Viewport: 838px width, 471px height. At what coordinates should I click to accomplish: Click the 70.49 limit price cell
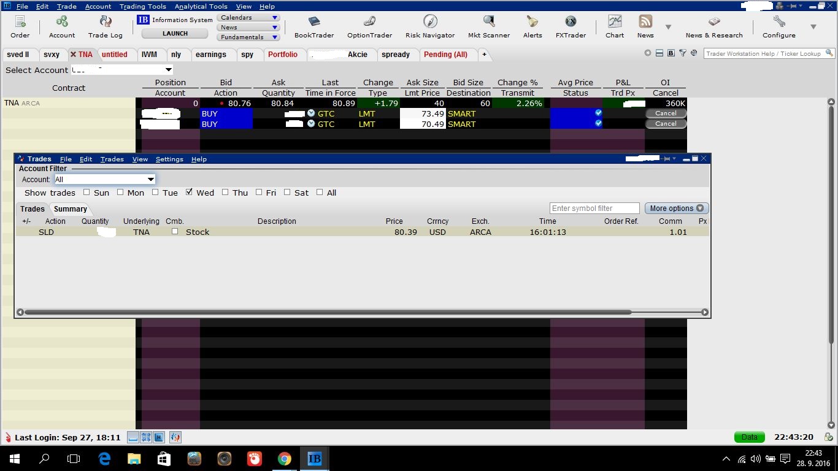pos(423,124)
